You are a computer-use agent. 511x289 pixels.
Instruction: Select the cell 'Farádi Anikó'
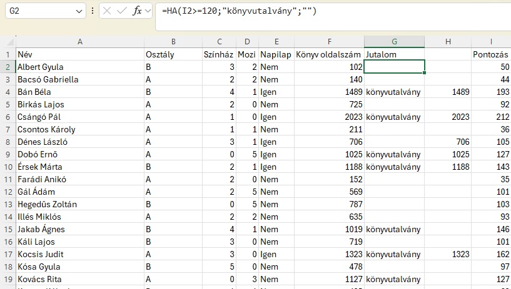point(80,179)
